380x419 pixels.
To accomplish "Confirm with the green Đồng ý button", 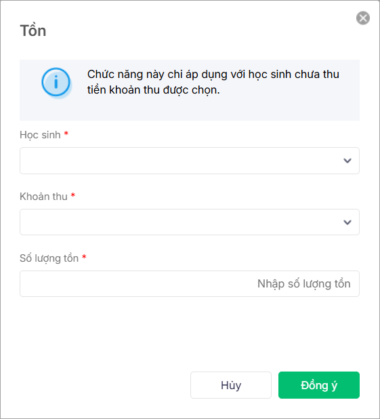I will [319, 385].
